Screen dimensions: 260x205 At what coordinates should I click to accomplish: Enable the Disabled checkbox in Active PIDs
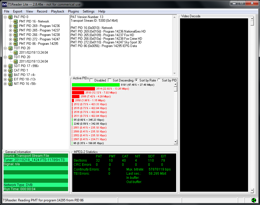pos(91,80)
